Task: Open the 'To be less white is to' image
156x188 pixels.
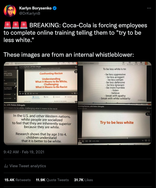Action: (115, 82)
